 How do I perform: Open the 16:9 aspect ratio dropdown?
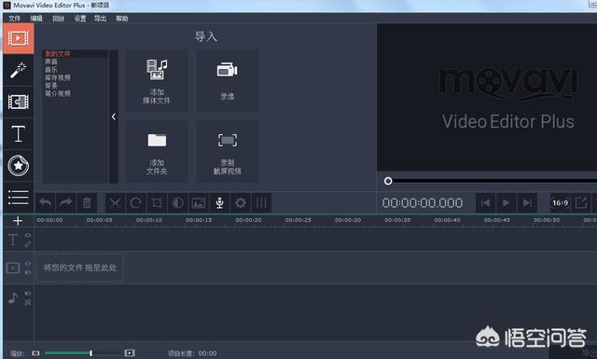(560, 203)
